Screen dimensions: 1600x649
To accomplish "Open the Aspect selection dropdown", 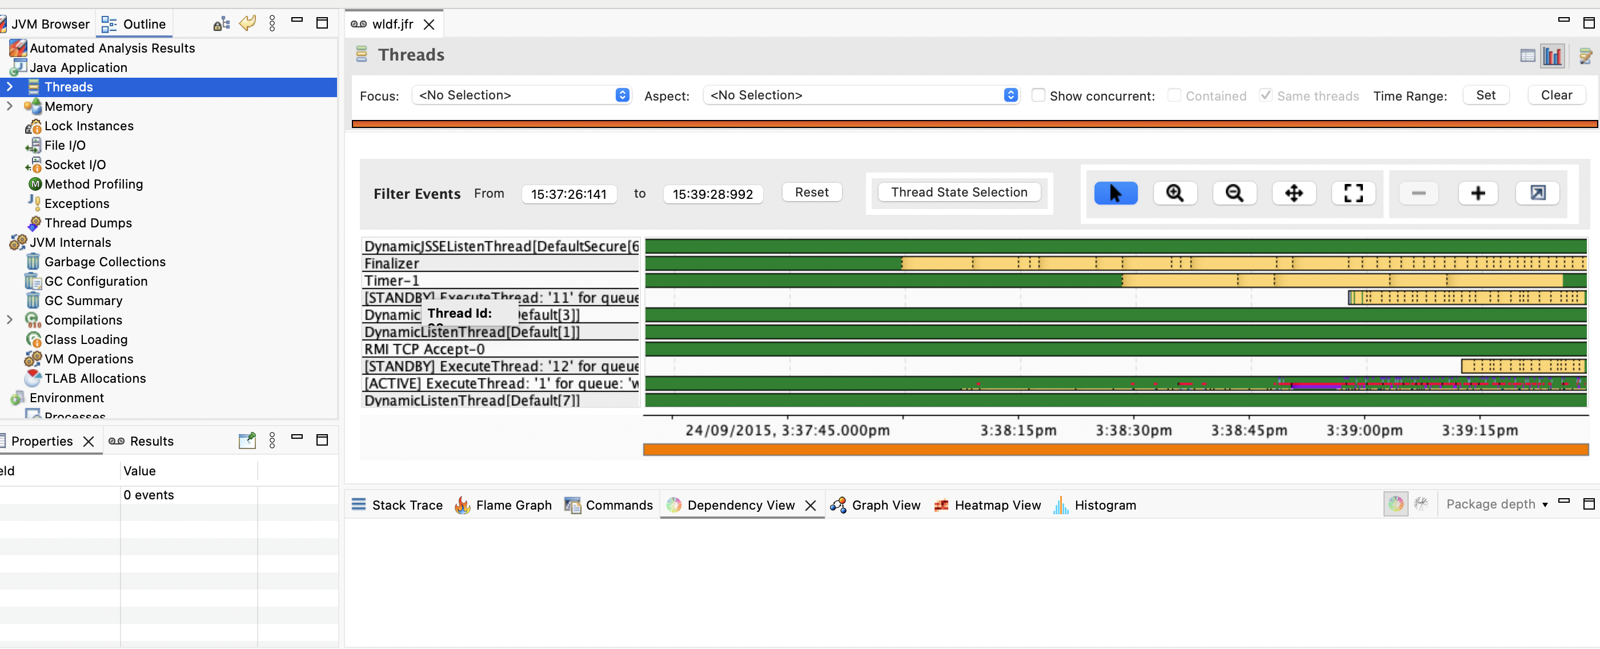I will (861, 95).
